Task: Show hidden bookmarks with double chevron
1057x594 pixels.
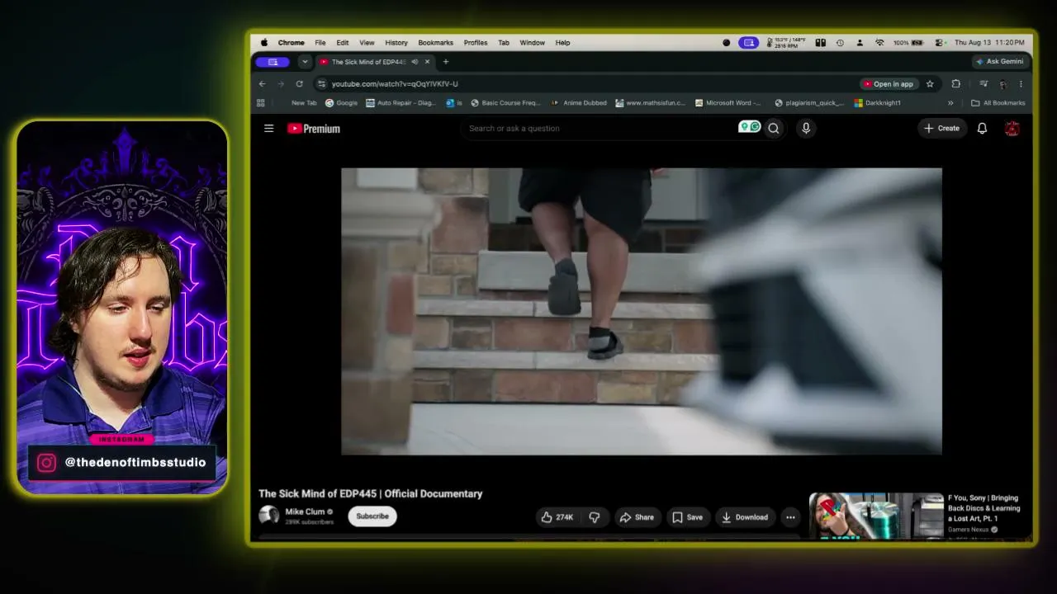Action: click(950, 103)
